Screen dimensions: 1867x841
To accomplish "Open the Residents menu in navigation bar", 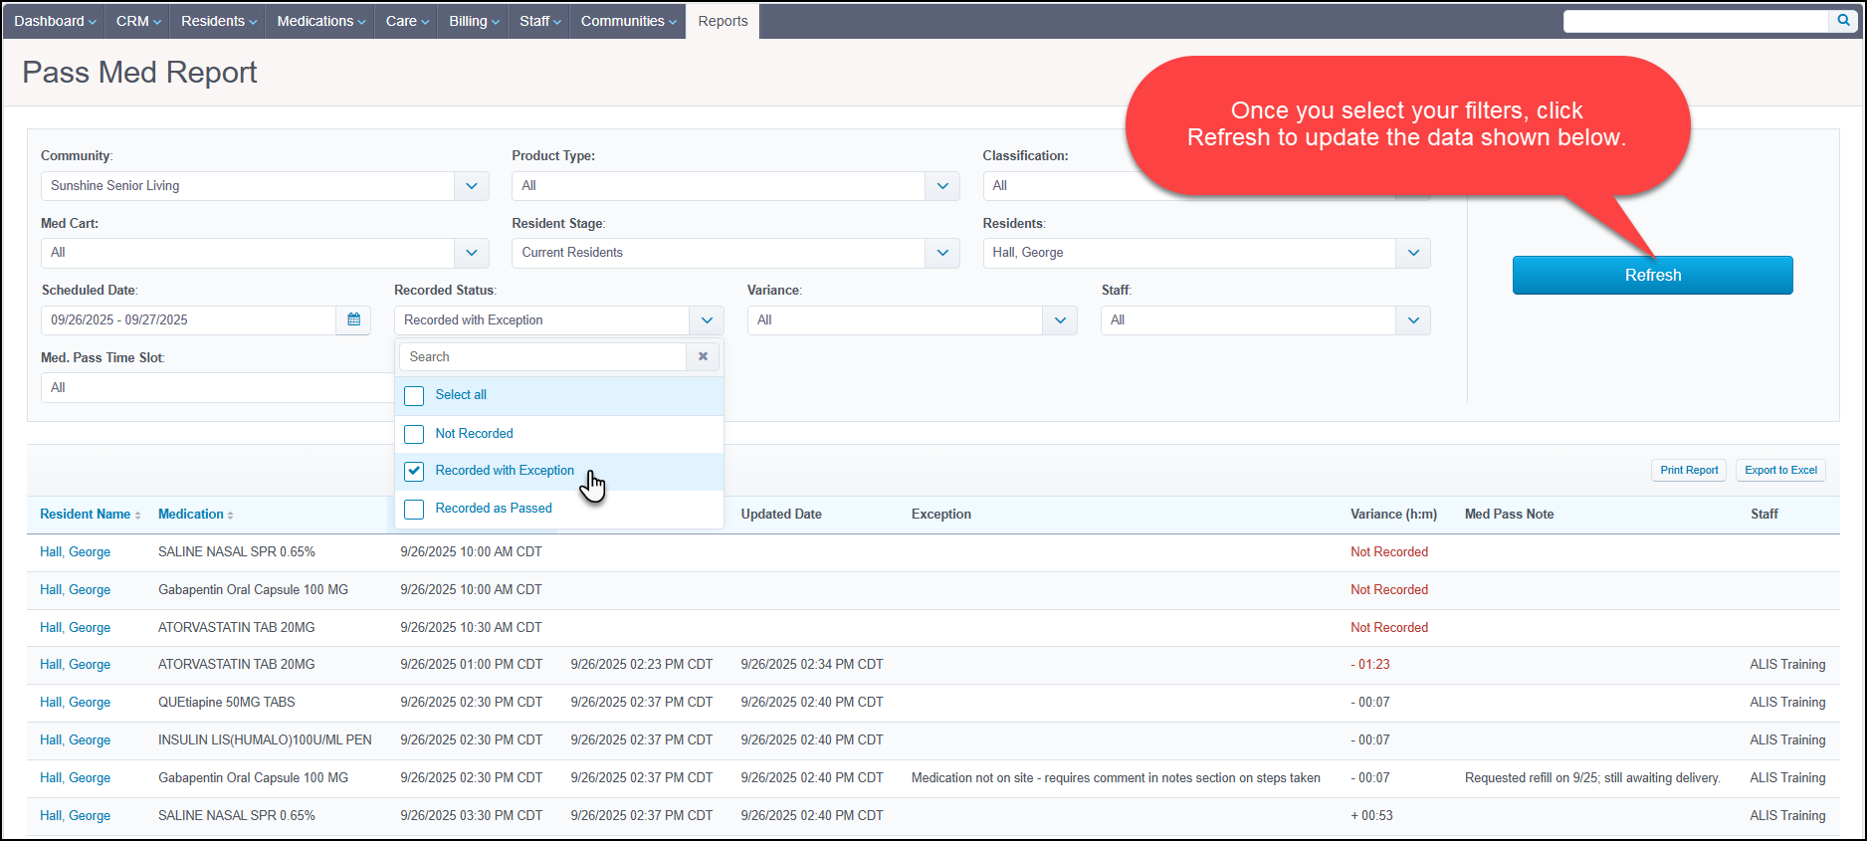I will point(218,21).
